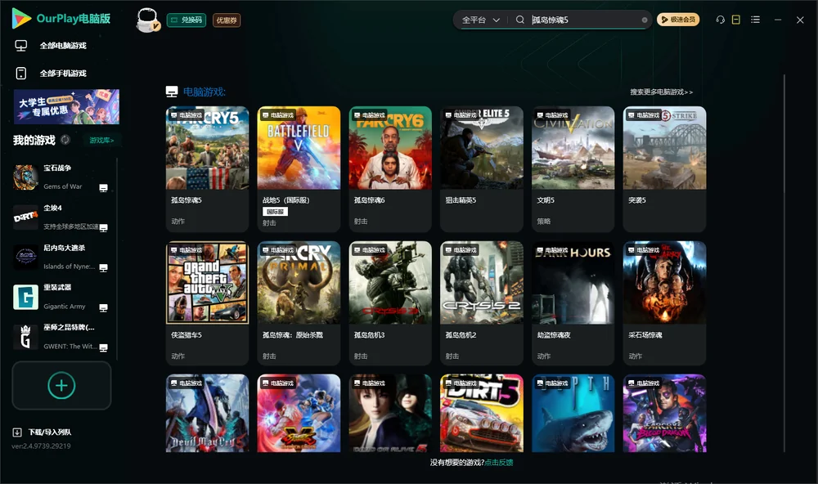Select 重装武器 Gigantic Army in my games
Screen dimensions: 818x484
pyautogui.click(x=61, y=298)
